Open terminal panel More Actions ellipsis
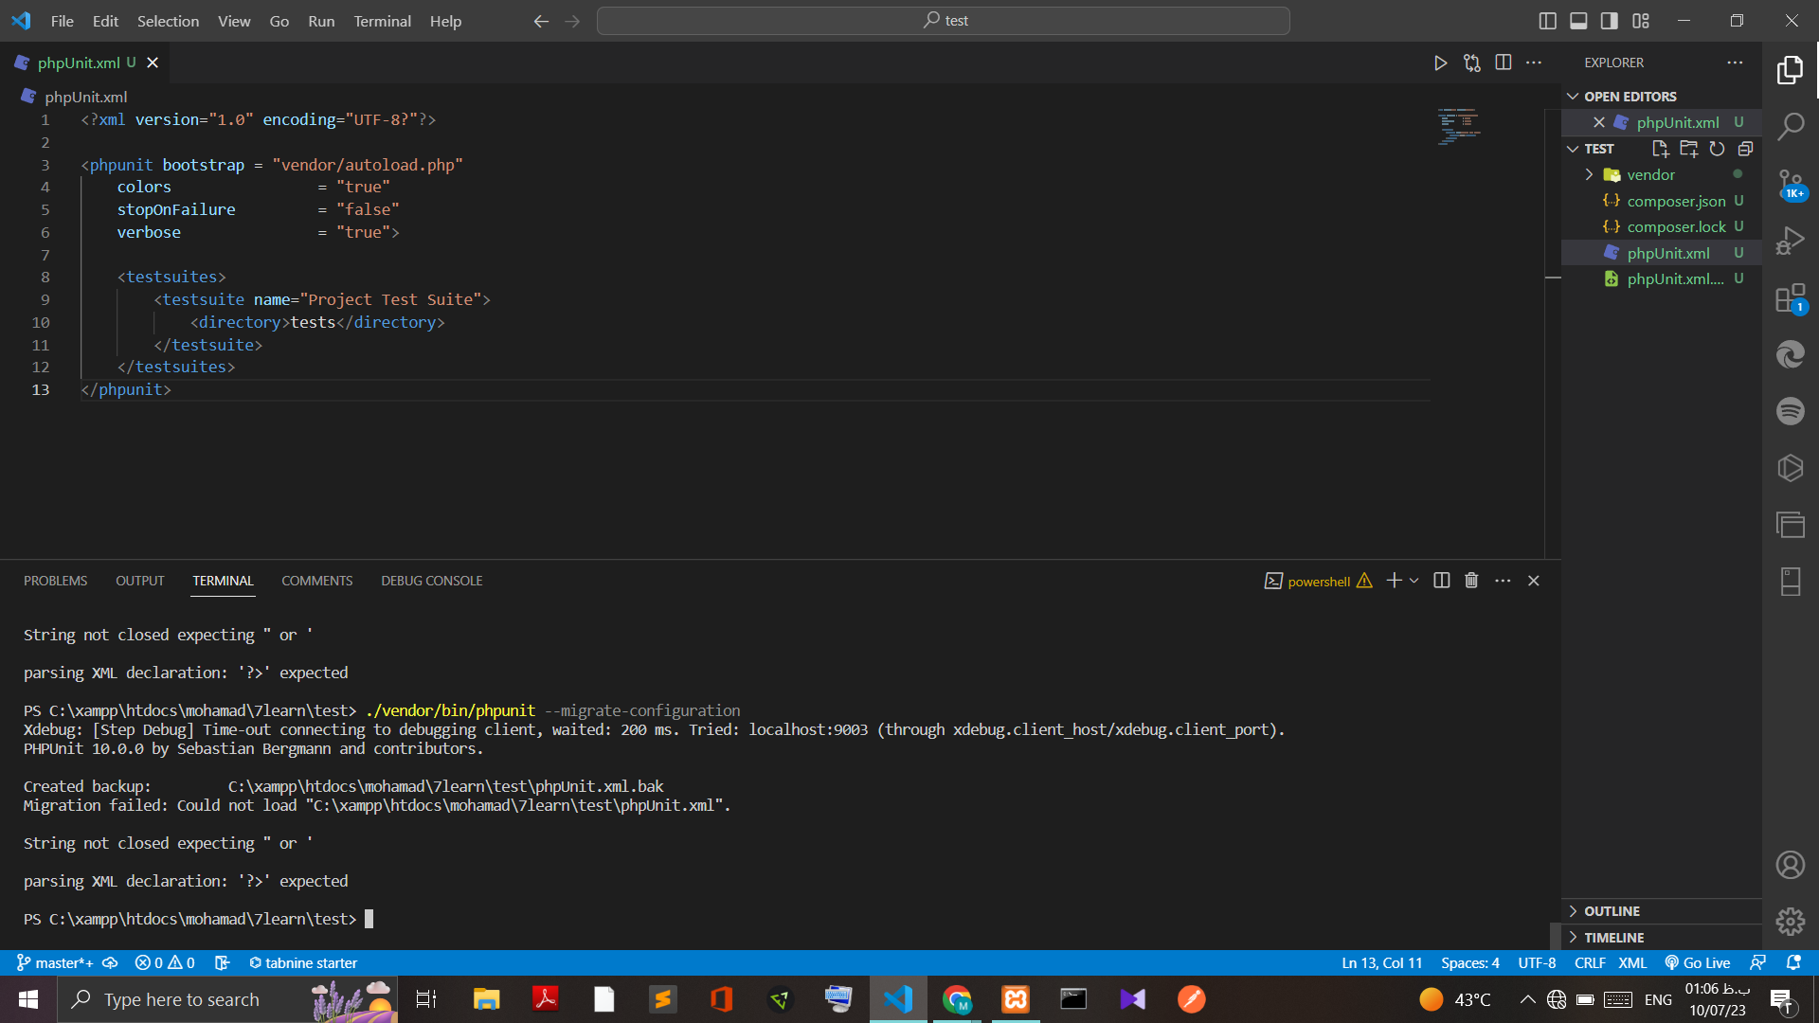 click(1503, 581)
